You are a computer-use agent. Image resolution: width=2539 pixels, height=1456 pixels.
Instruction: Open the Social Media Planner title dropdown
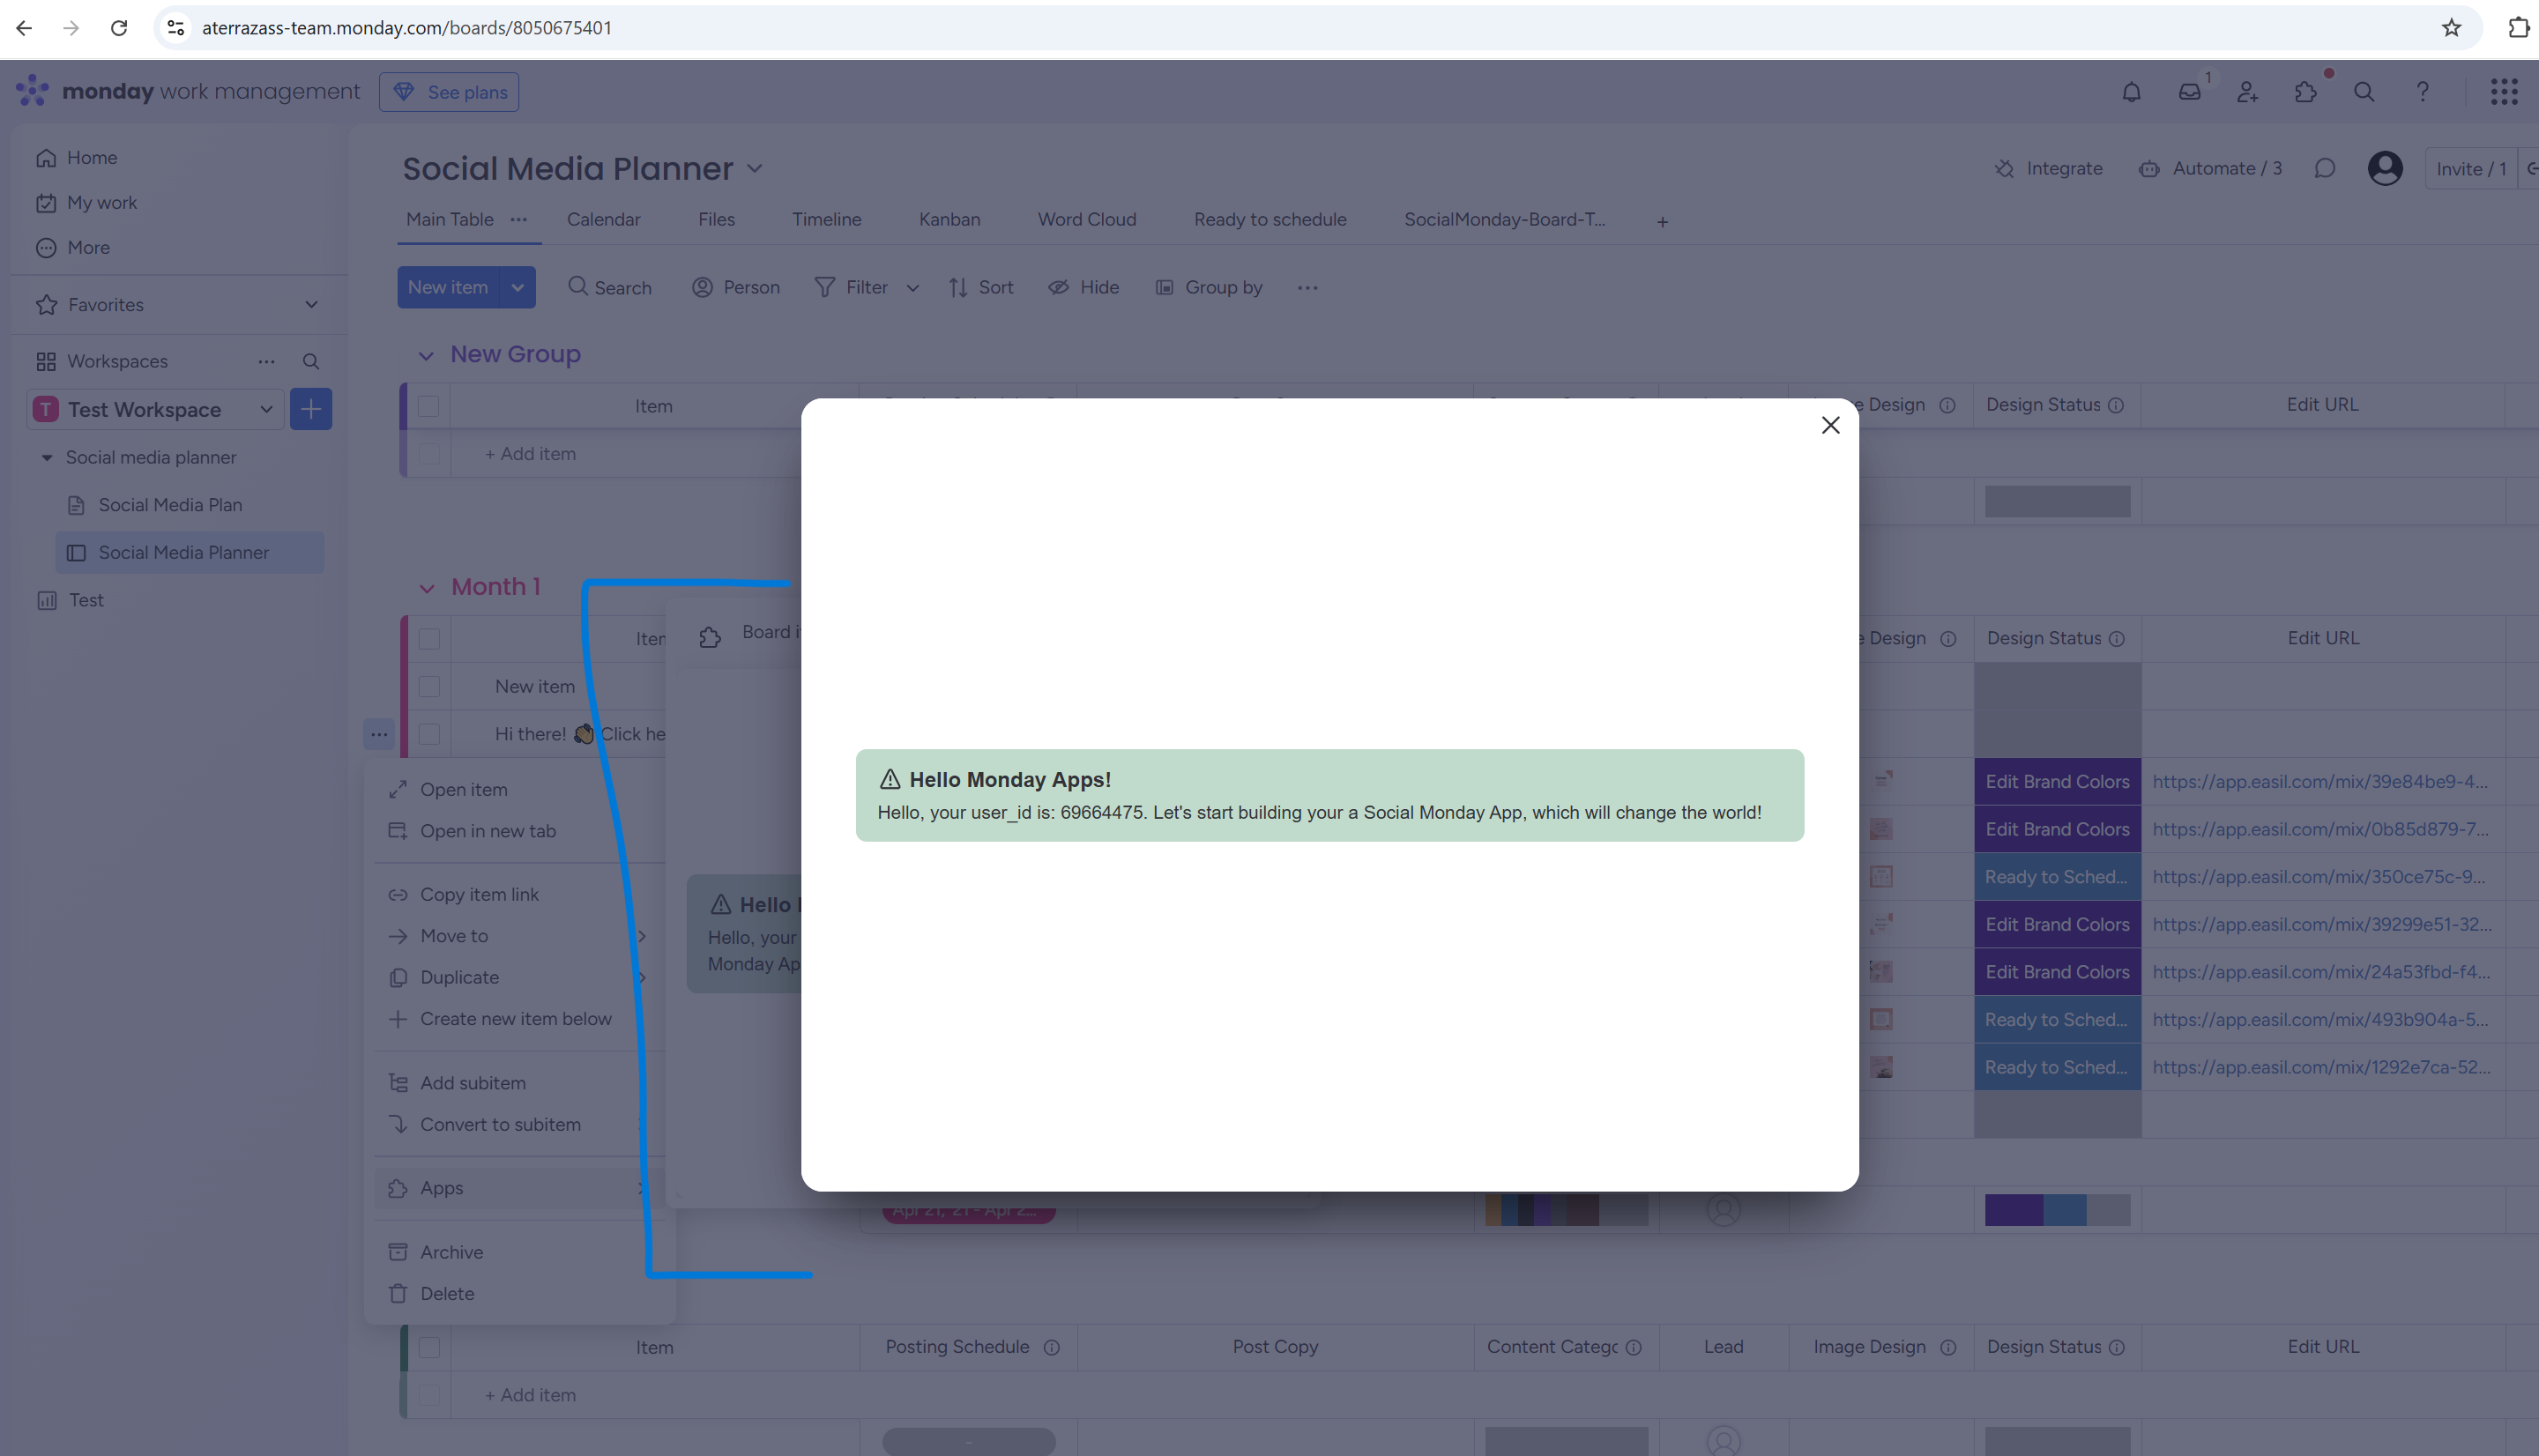coord(754,169)
